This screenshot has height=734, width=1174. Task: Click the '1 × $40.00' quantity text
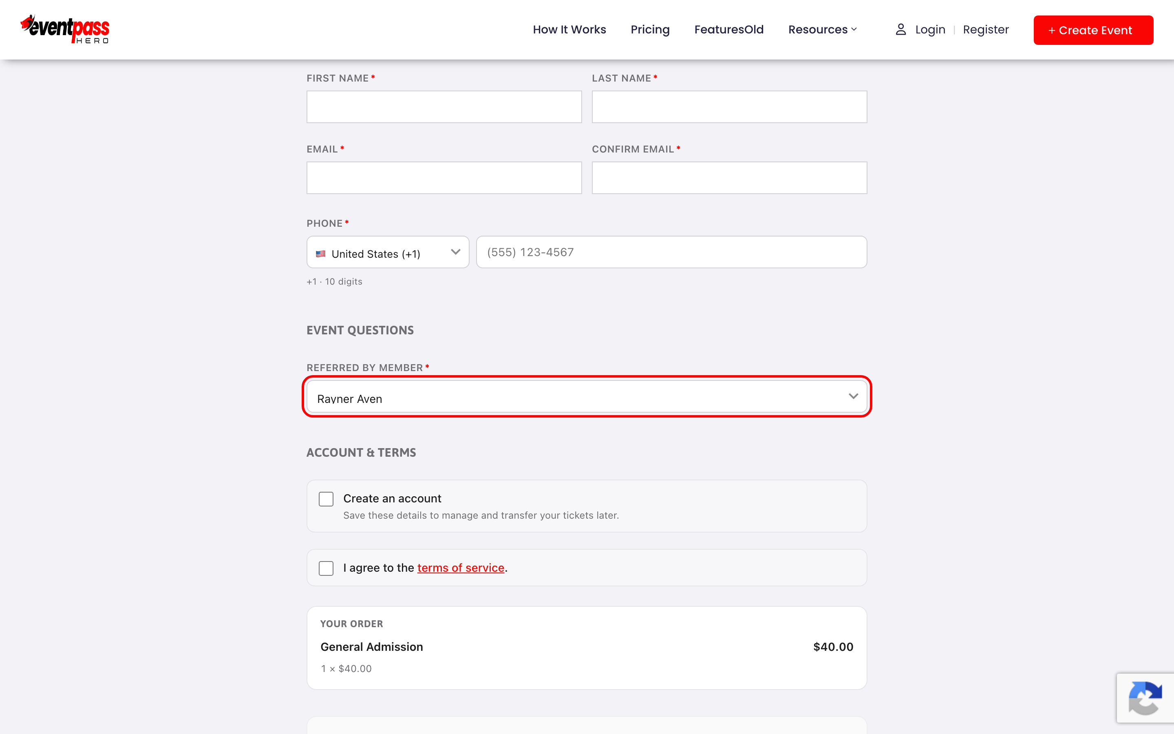346,669
